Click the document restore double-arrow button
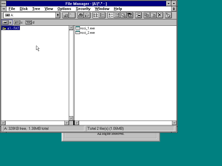 click(174, 9)
